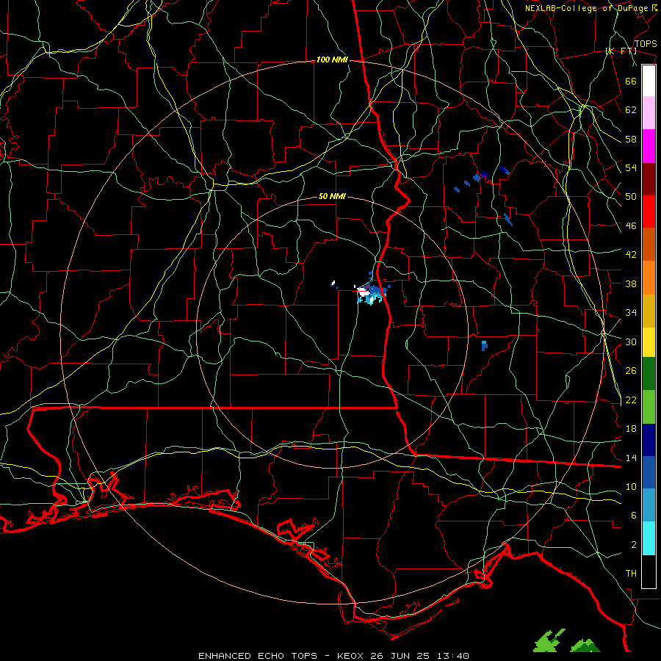
Task: Click the "13:40" time in the caption
Action: pos(453,656)
